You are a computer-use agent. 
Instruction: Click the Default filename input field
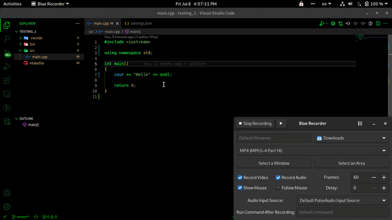click(274, 138)
